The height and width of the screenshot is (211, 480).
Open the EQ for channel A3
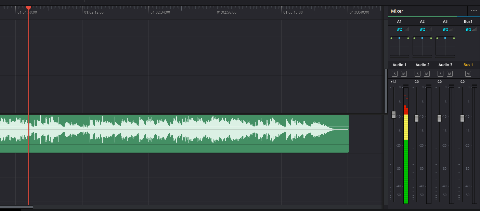tap(445, 30)
